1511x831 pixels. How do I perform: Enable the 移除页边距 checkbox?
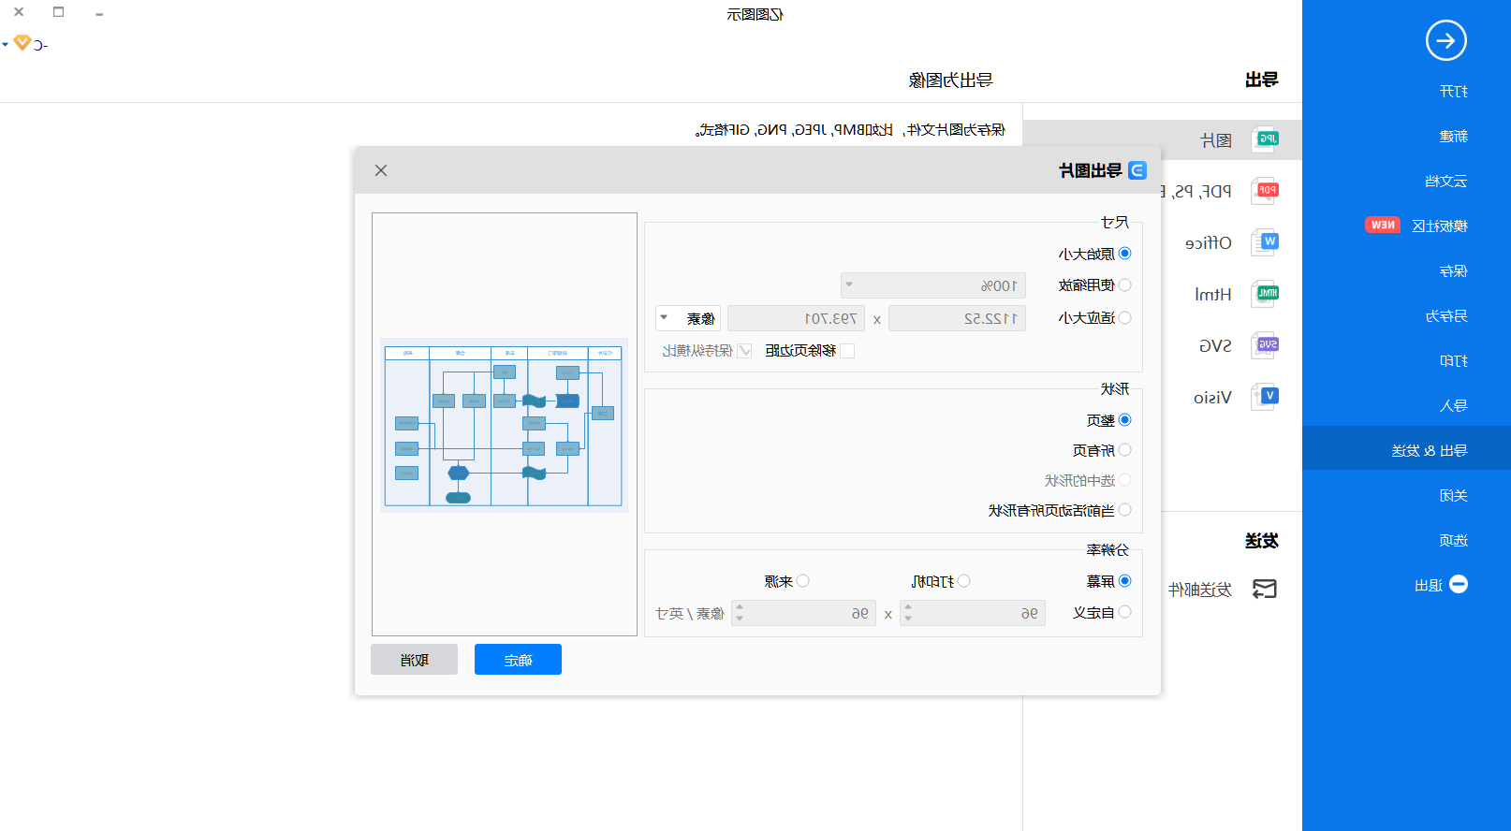(x=847, y=351)
